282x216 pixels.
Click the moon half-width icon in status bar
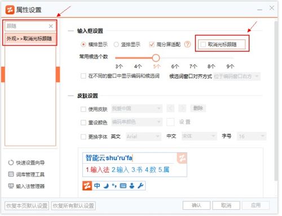pyautogui.click(x=106, y=186)
